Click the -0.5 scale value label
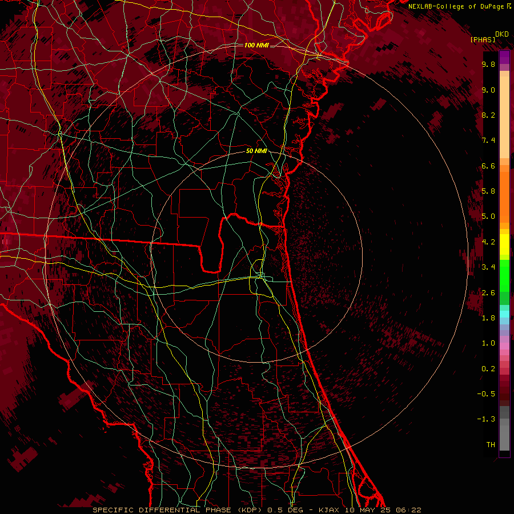The width and height of the screenshot is (514, 514). pos(486,393)
